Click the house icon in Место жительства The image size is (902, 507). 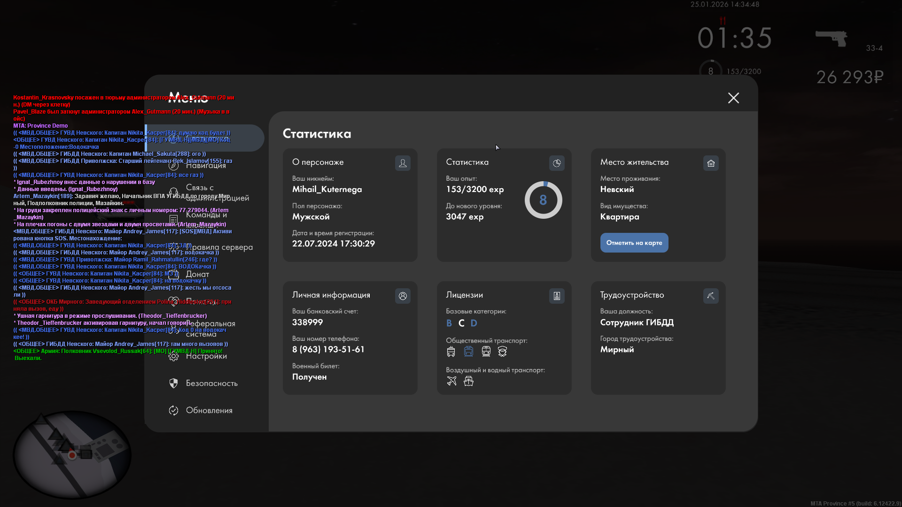point(711,163)
